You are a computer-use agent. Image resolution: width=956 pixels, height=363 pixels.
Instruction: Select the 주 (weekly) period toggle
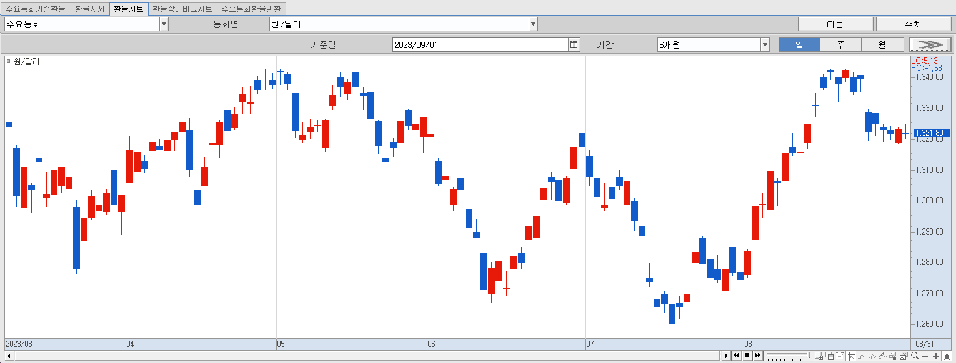click(x=840, y=45)
